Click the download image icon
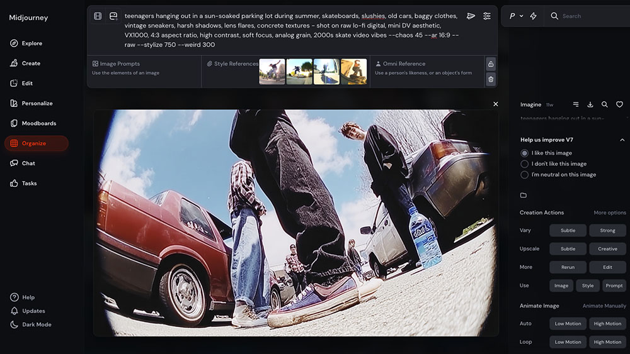Screen dimensions: 630x354 point(590,104)
